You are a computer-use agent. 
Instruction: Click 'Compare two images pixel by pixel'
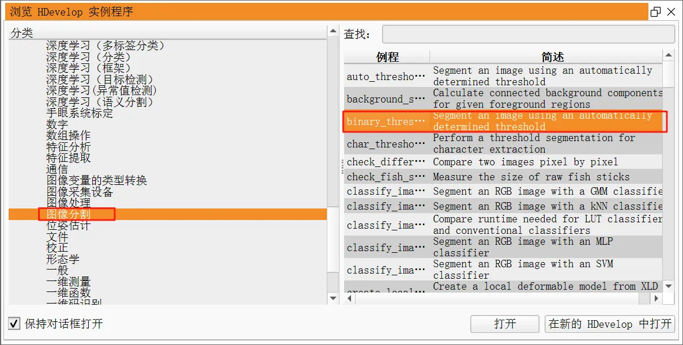click(525, 162)
